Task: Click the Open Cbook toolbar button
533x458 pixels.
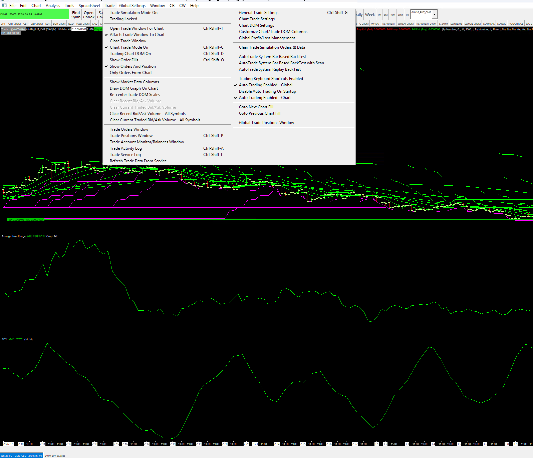Action: tap(89, 15)
